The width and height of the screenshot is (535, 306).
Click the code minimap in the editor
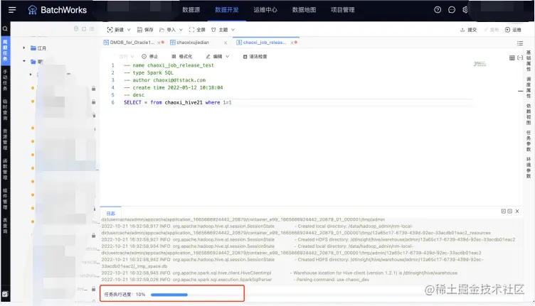coord(480,64)
